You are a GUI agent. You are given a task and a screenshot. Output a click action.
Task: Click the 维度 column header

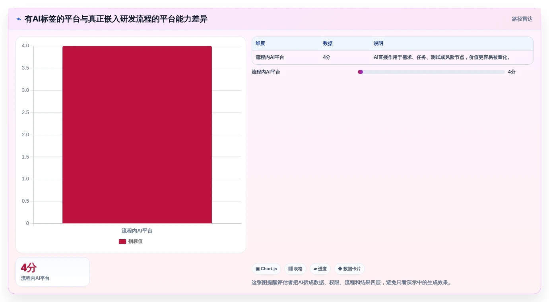point(260,44)
